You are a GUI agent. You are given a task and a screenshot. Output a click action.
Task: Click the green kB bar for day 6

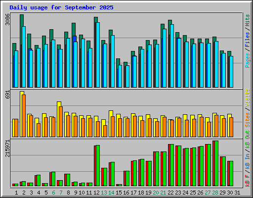click(53, 179)
